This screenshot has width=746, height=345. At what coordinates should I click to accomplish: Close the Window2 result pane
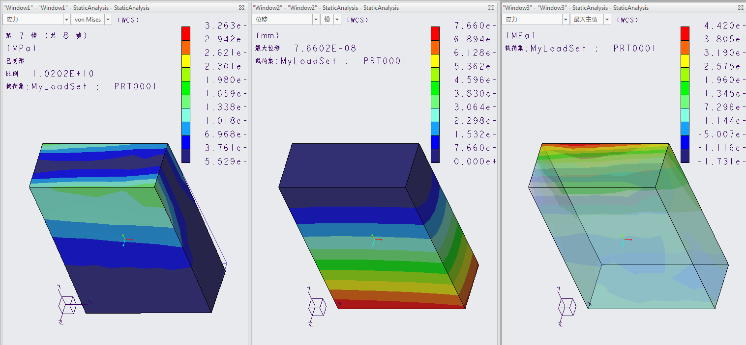point(491,8)
